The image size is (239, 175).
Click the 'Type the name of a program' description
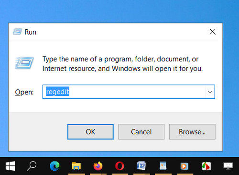click(122, 64)
